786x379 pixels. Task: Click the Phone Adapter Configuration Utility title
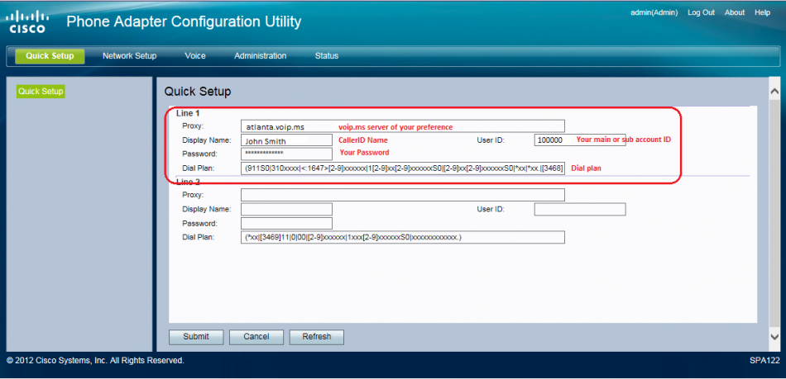click(184, 22)
